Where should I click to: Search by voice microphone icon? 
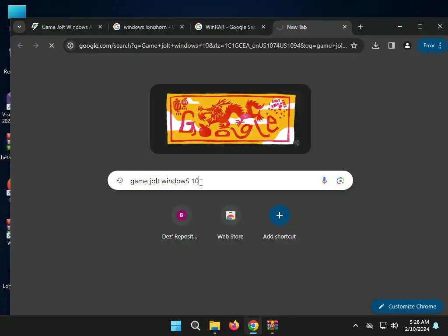click(324, 181)
